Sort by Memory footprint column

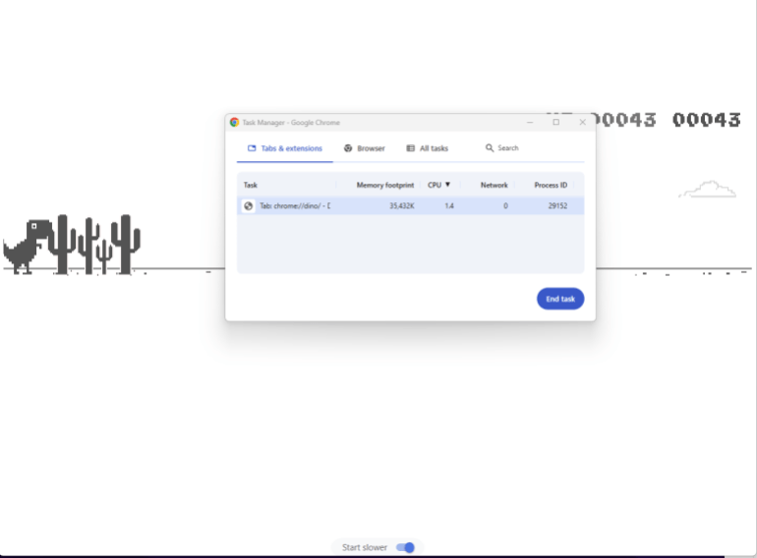[384, 186]
